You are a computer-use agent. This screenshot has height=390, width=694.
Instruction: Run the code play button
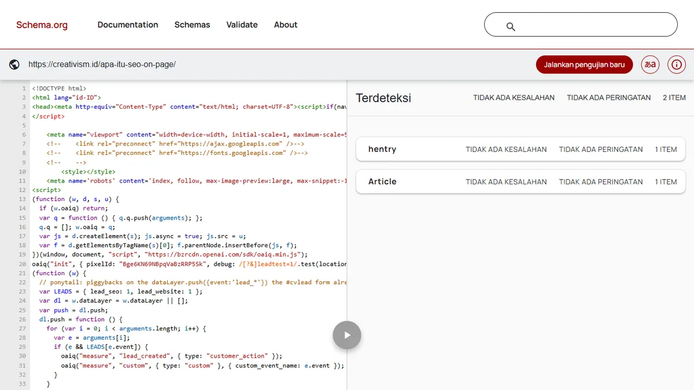point(347,335)
